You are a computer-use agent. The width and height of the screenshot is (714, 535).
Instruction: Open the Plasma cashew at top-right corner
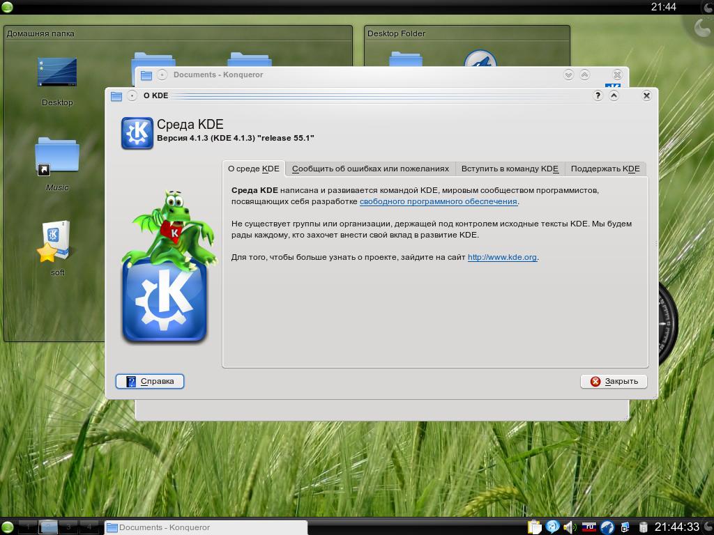pyautogui.click(x=703, y=27)
